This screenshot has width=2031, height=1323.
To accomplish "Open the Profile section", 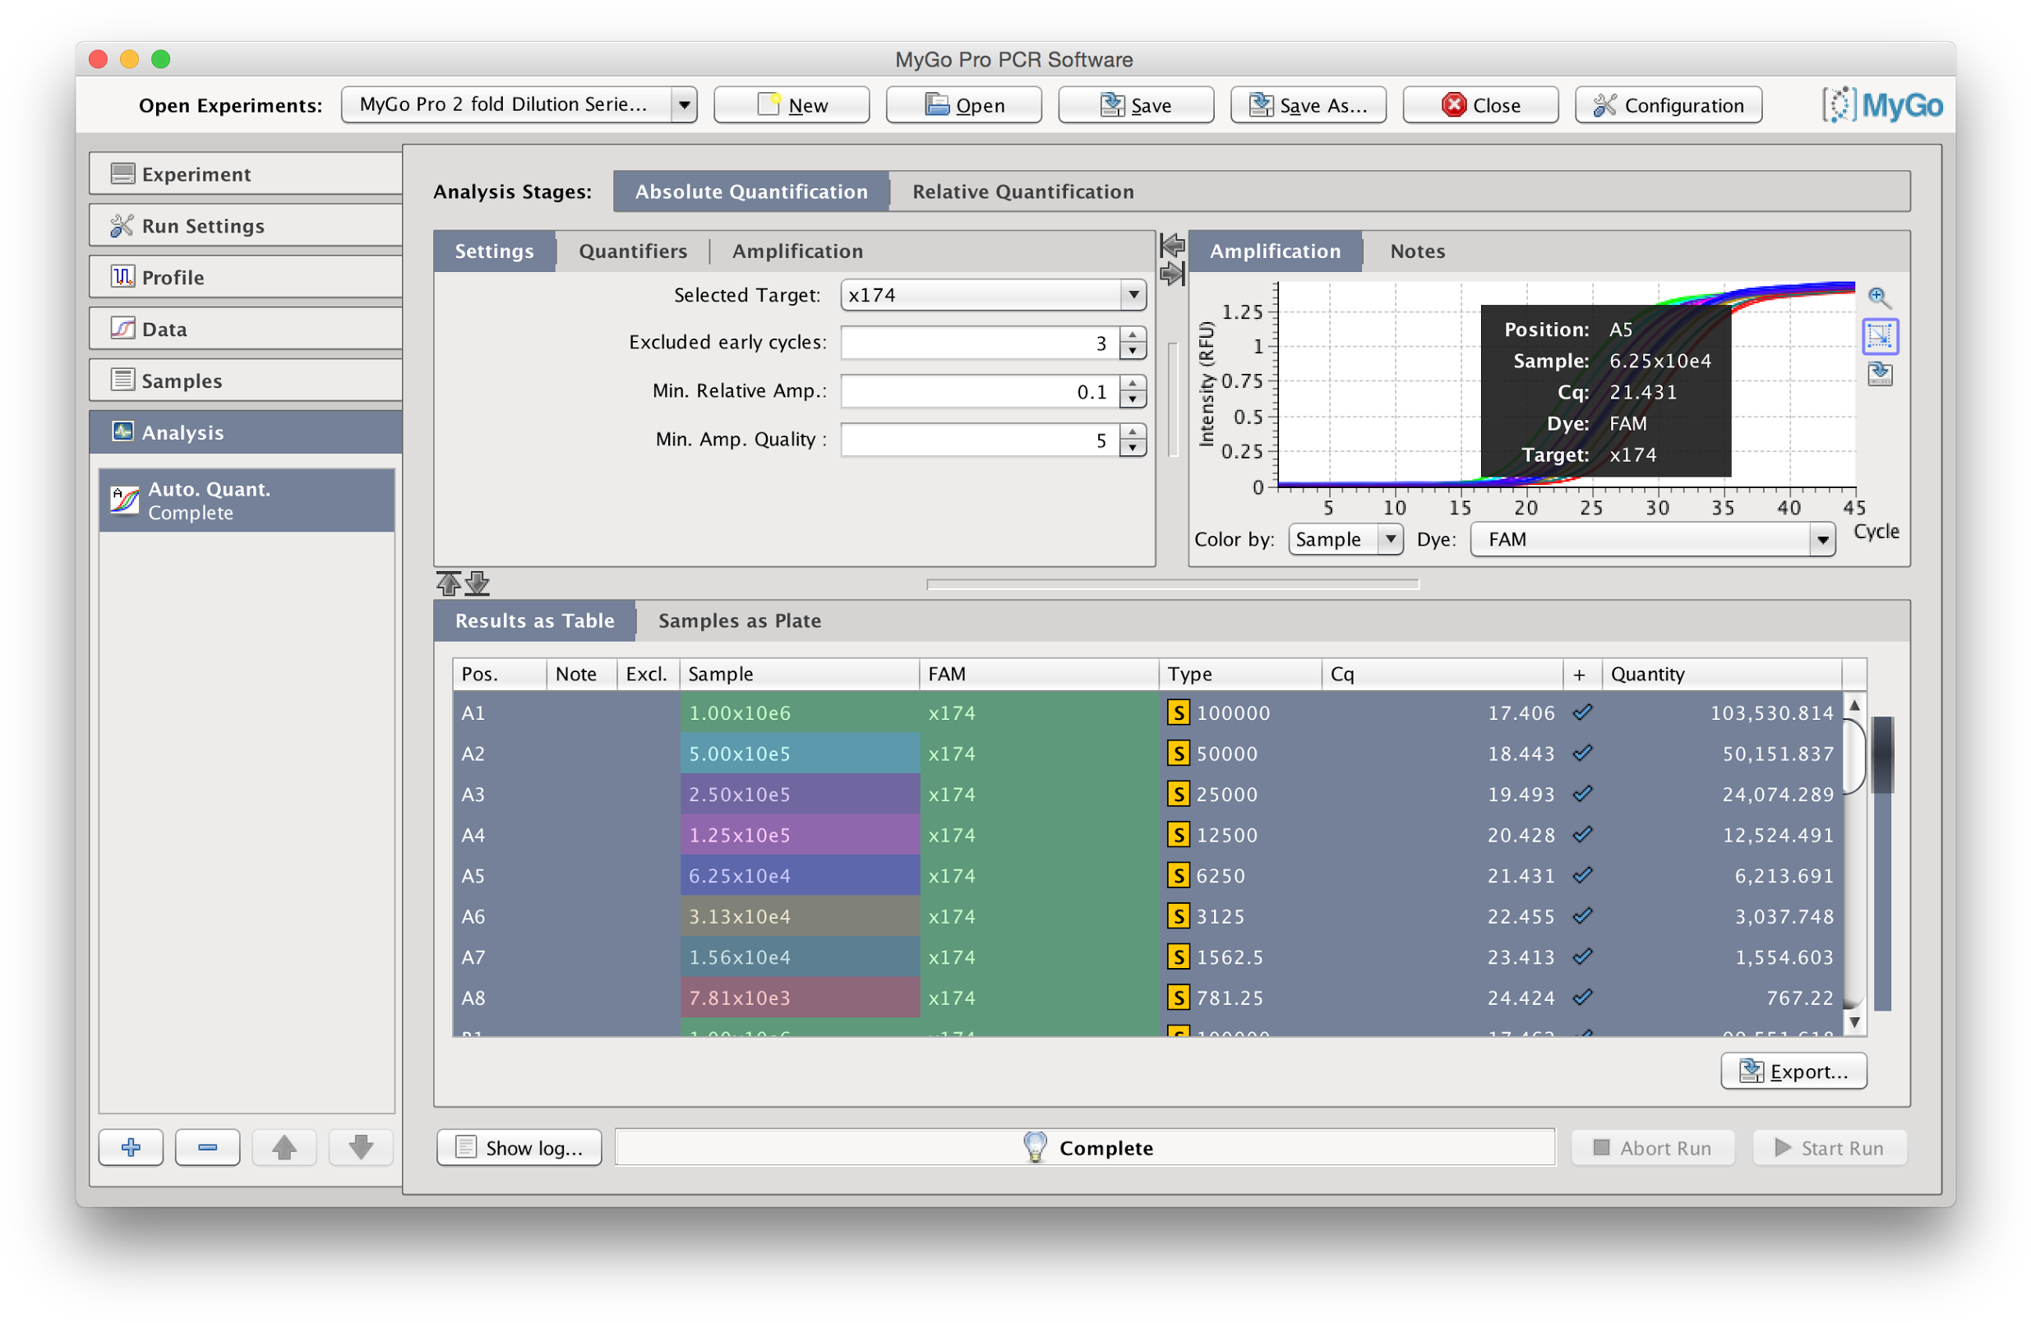I will click(x=246, y=277).
